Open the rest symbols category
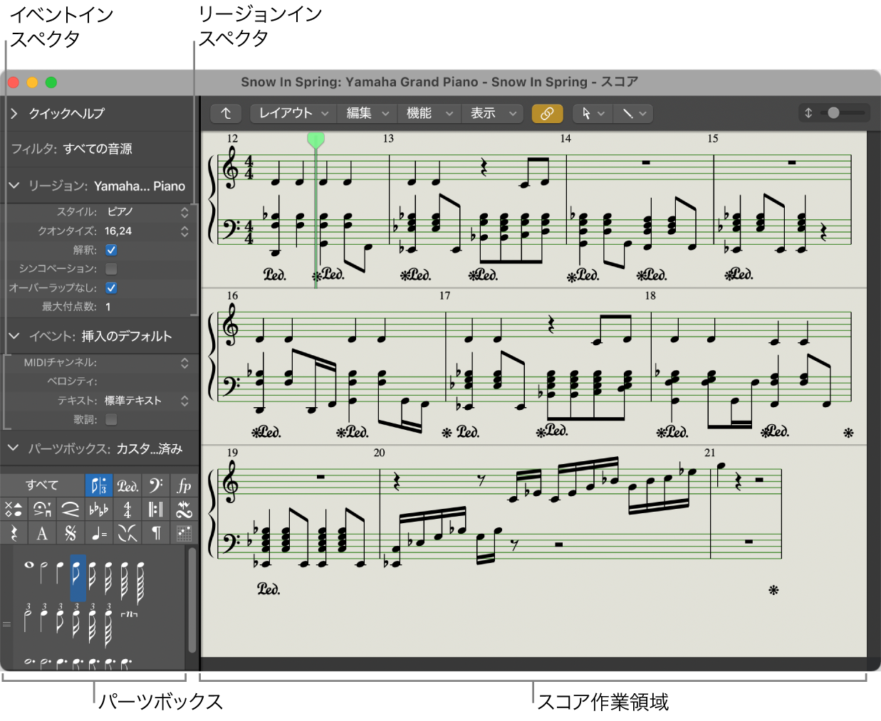Viewport: 881px width, 721px height. pos(14,532)
